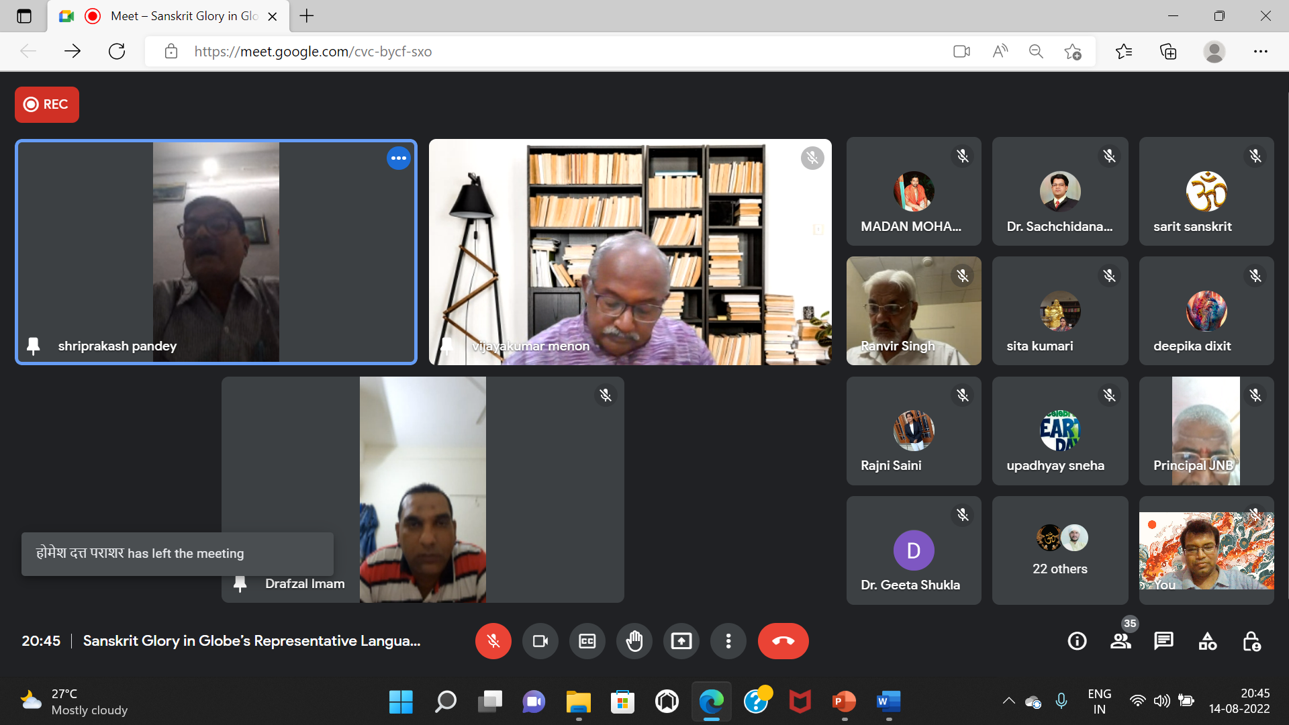Open a new browser tab

click(x=307, y=16)
